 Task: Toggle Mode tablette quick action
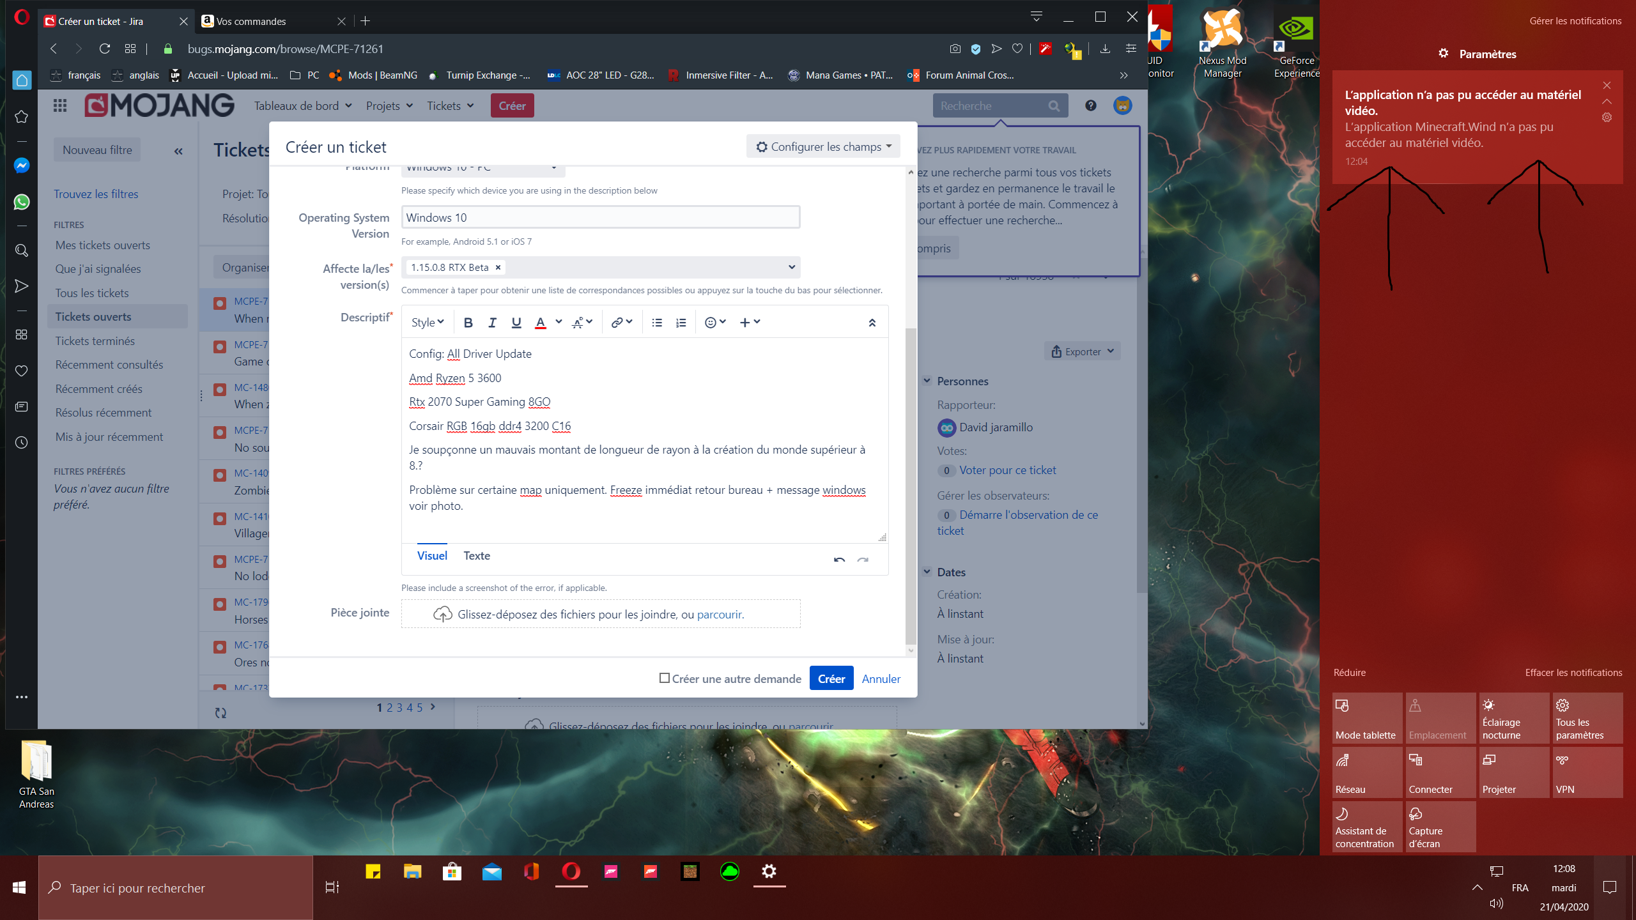[x=1366, y=717]
